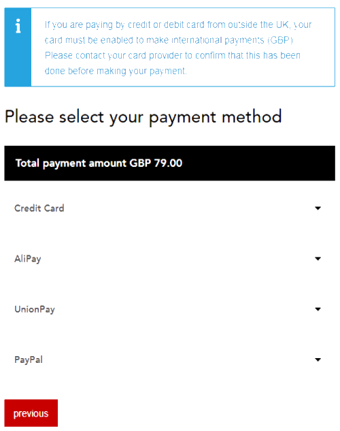Click the international payments info message text
This screenshot has width=340, height=431.
click(178, 48)
